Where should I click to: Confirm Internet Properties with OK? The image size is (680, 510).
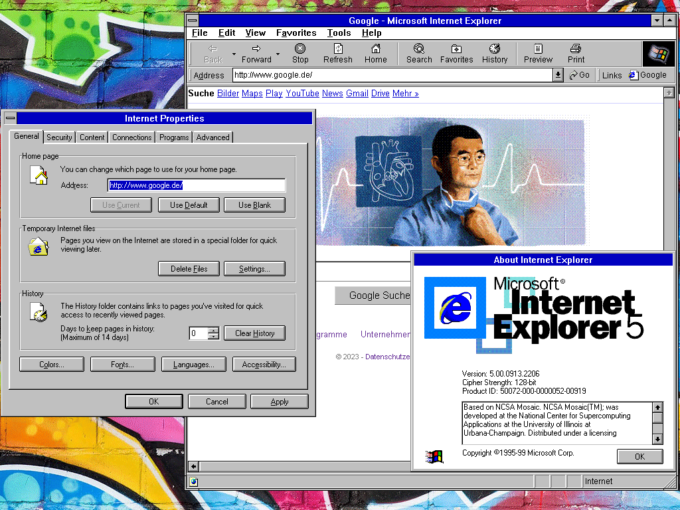pos(154,401)
